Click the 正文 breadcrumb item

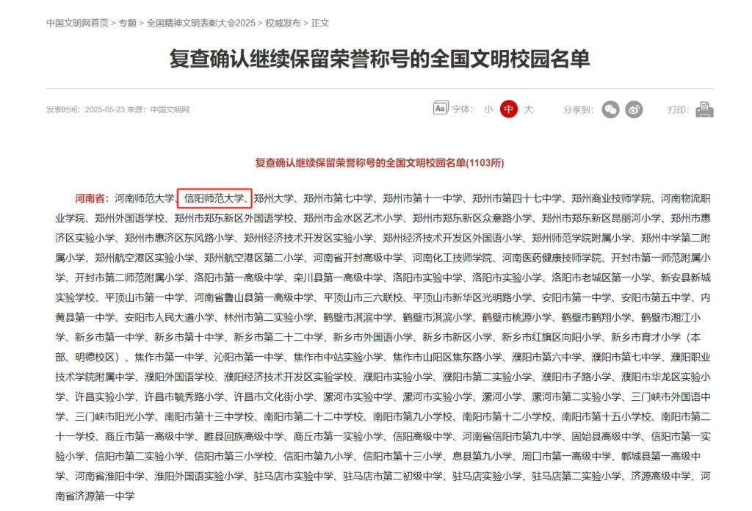click(x=320, y=23)
